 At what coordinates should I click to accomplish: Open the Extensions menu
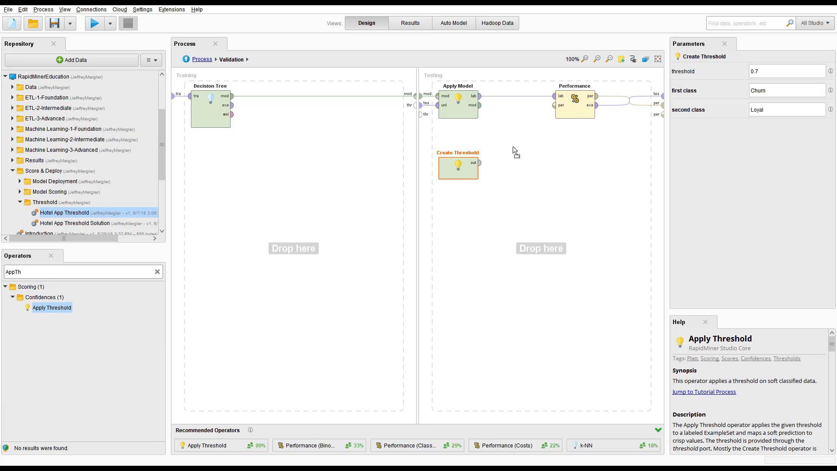[x=171, y=9]
